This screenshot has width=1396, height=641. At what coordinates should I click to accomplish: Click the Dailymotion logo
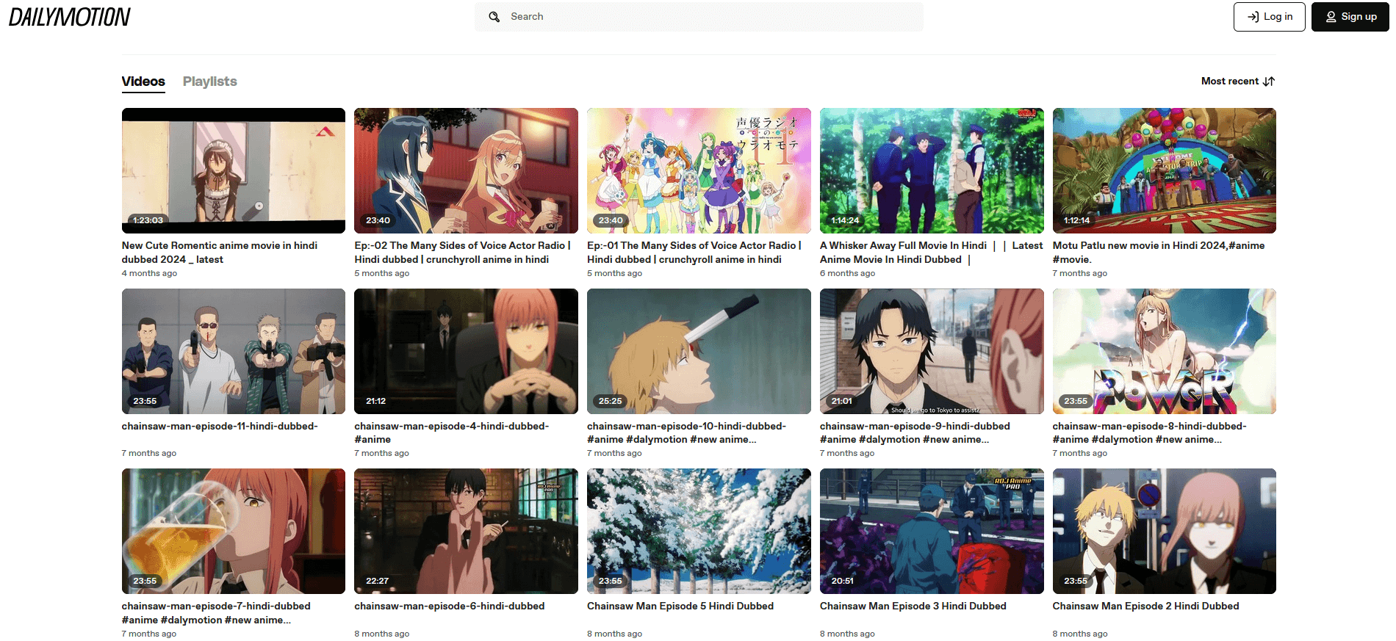point(69,17)
